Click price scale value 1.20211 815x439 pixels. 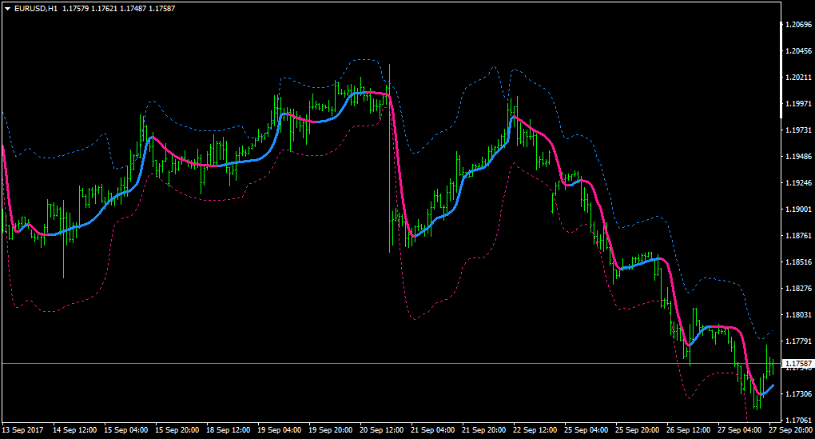(798, 78)
